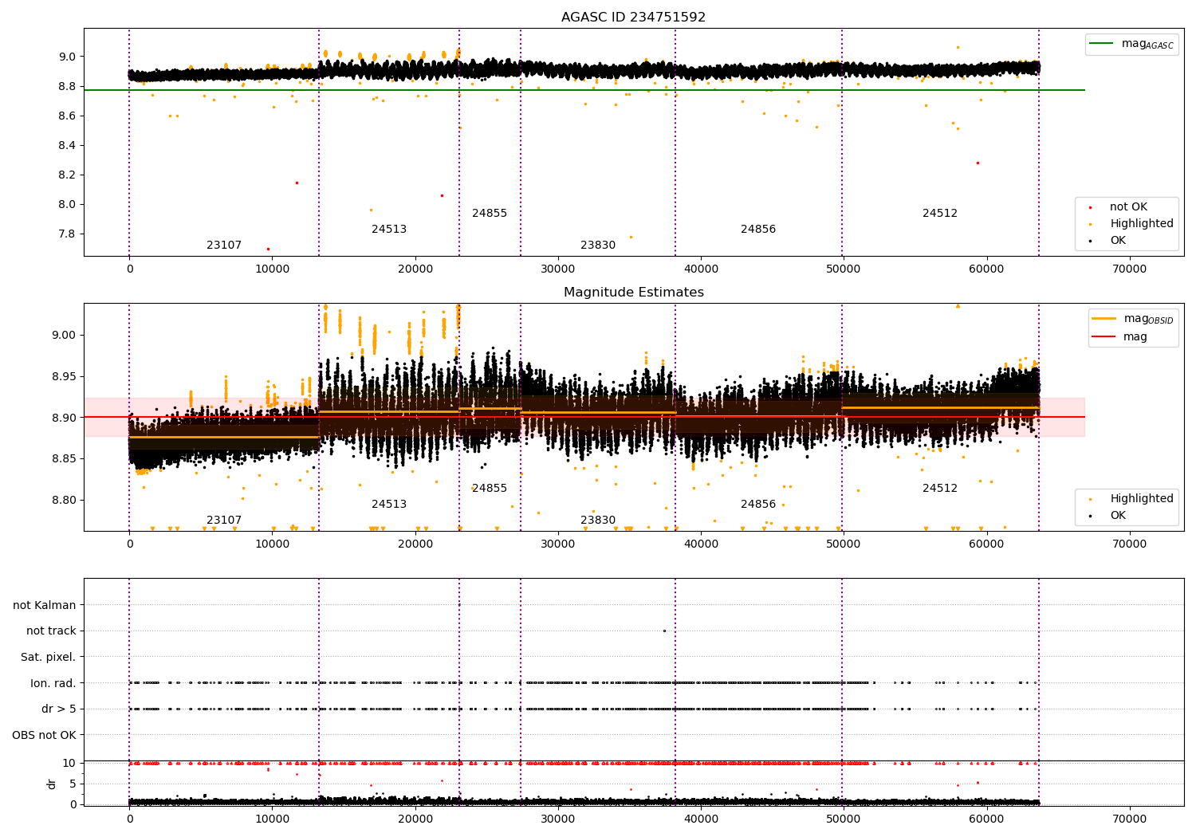
Task: Click obsid label 24855 in top plot
Action: point(490,214)
